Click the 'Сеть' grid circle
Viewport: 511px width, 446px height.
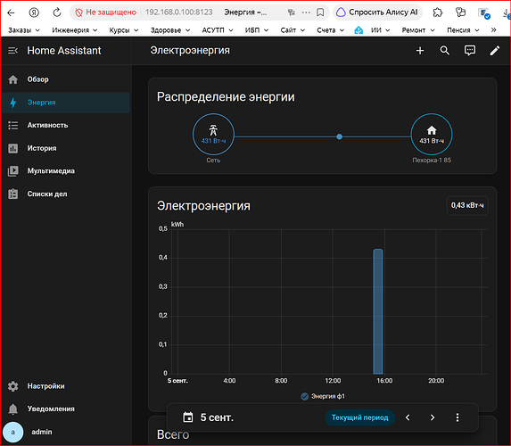[x=213, y=135]
